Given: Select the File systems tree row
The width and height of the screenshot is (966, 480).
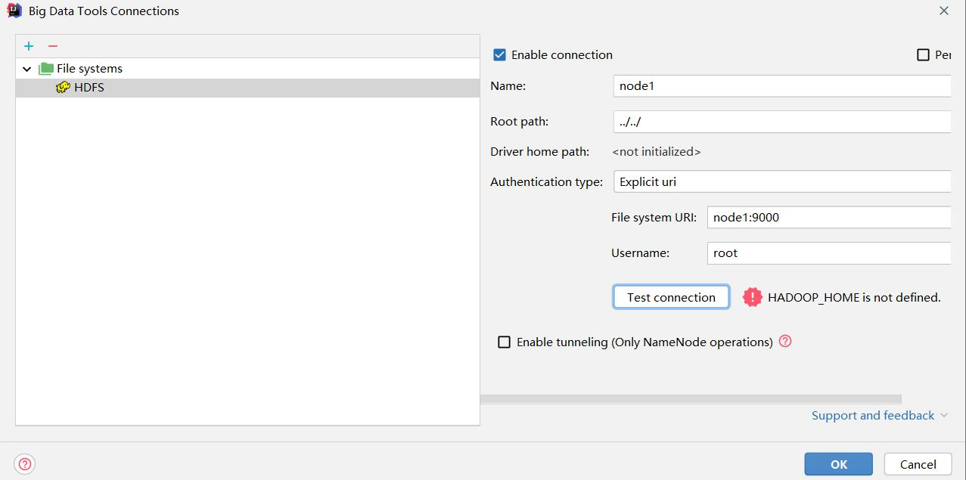Looking at the screenshot, I should point(247,68).
